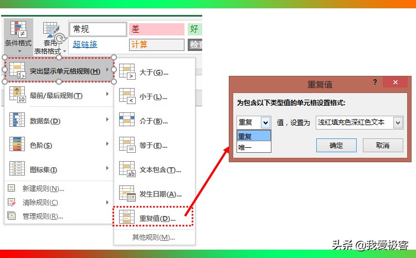Open 数据条(D) submenu
Image resolution: width=416 pixels, height=258 pixels.
click(x=59, y=120)
